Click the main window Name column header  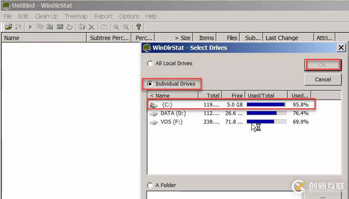(44, 37)
